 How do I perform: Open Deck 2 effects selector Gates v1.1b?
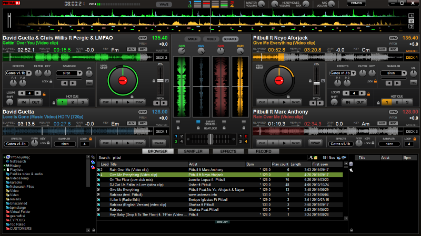pos(340,144)
